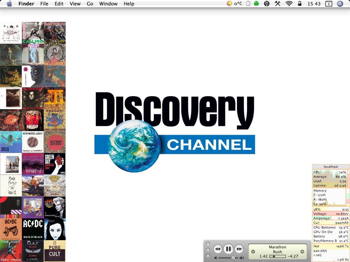
Task: Click the New Model Army Impurity cover
Action: (x=33, y=163)
